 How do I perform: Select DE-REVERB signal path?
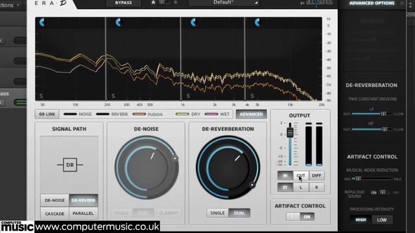pyautogui.click(x=84, y=200)
